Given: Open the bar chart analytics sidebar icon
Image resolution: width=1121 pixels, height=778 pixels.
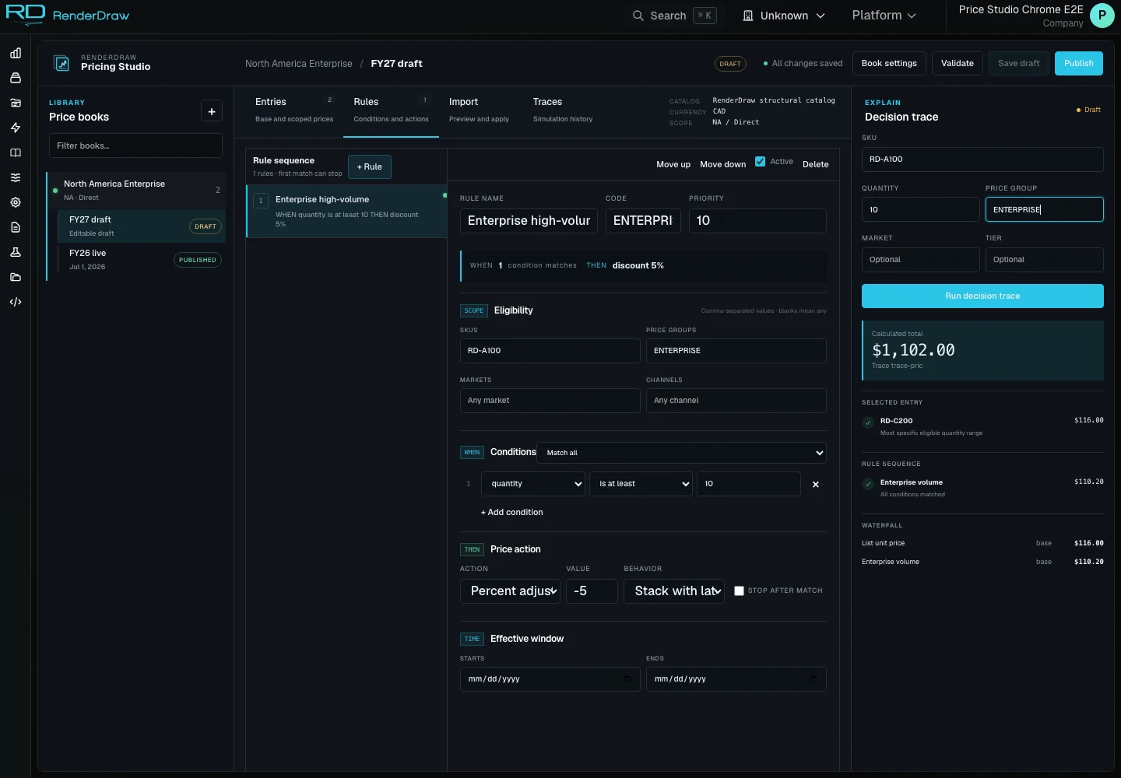Looking at the screenshot, I should [x=16, y=53].
